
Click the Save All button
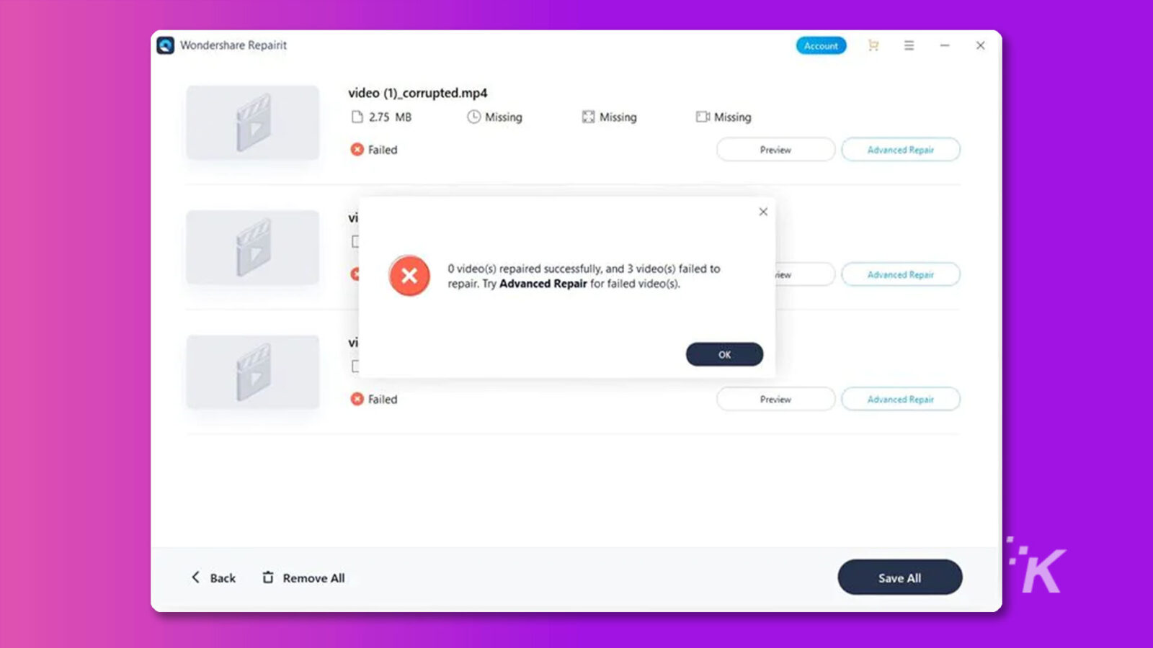[899, 577]
